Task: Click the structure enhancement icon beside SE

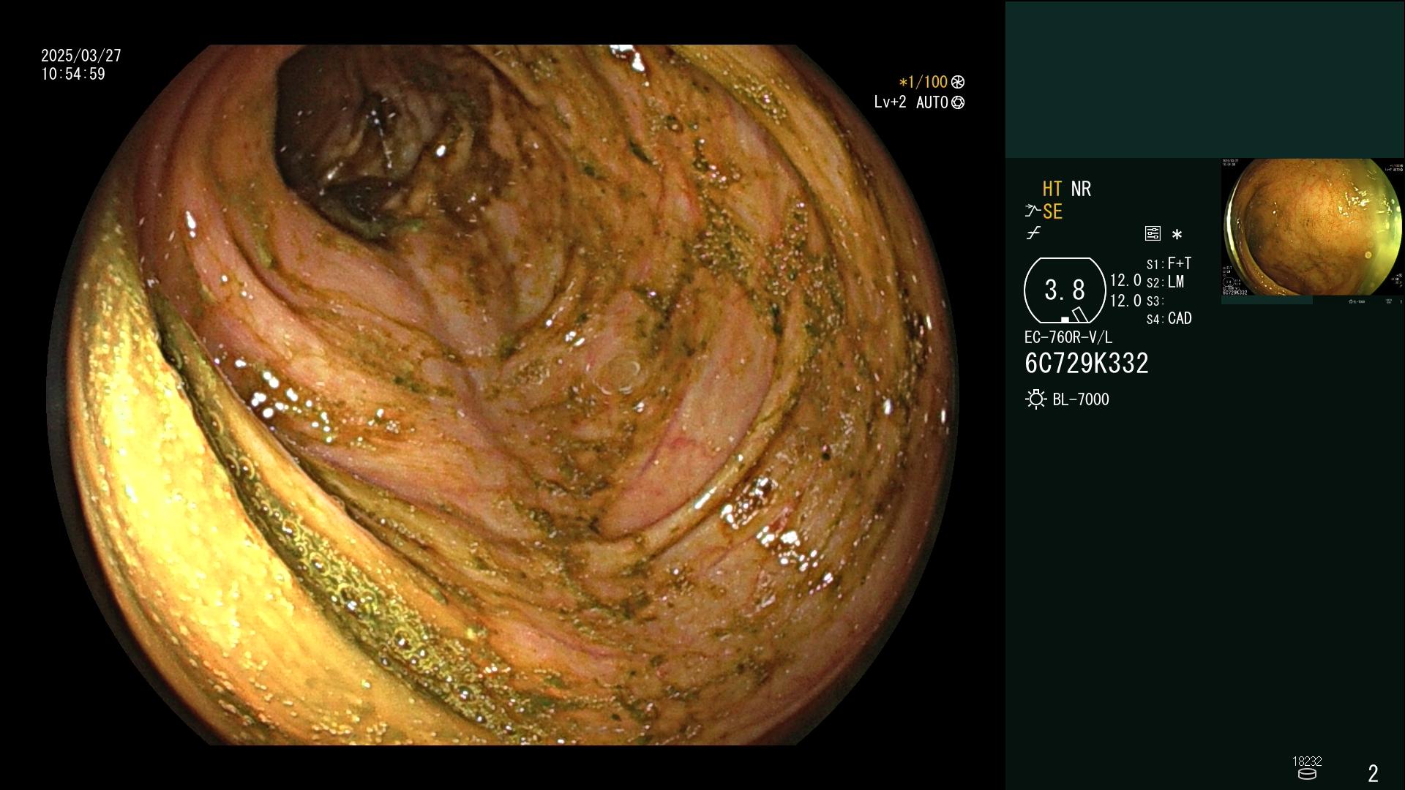Action: (1033, 212)
